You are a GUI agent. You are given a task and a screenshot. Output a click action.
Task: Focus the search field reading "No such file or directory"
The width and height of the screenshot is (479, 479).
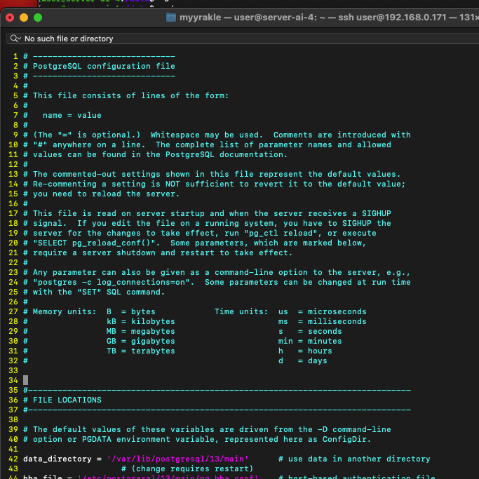(x=69, y=39)
